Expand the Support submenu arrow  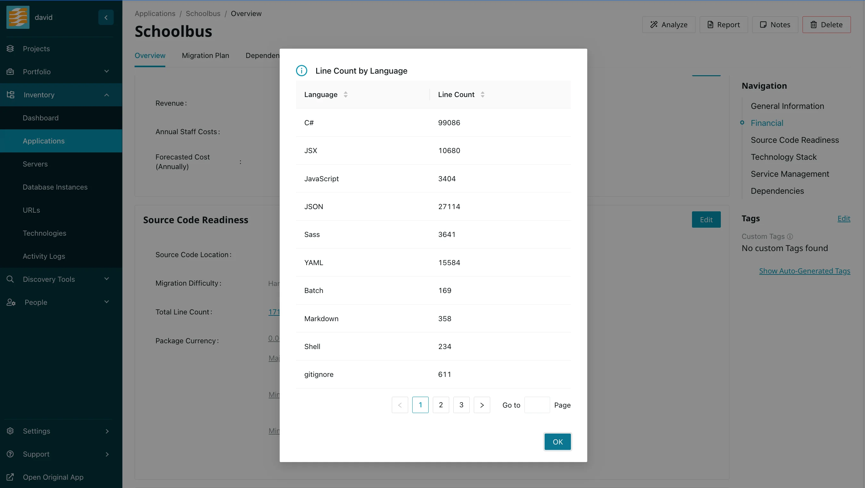[x=107, y=454]
